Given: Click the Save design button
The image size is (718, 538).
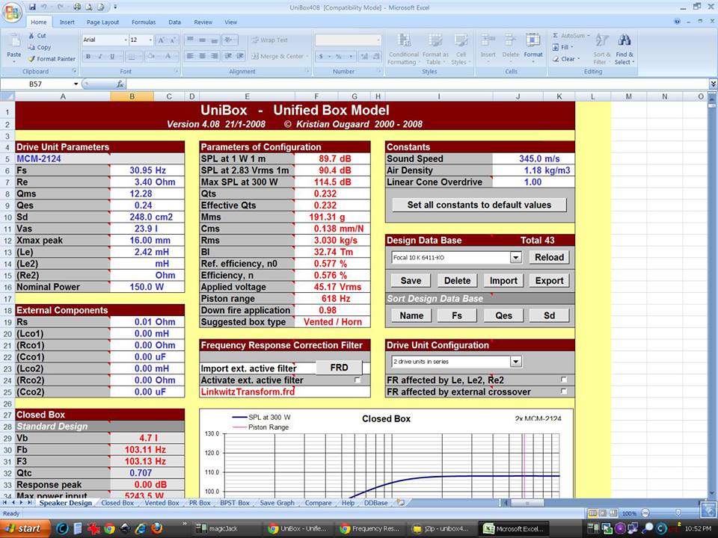Looking at the screenshot, I should tap(411, 281).
